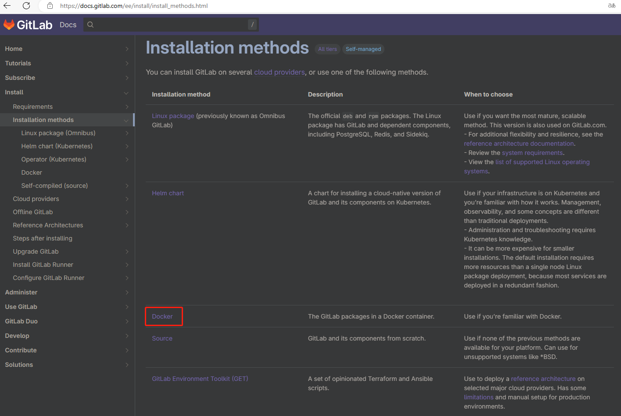Select Steps after installing sidebar item
The image size is (621, 416).
(43, 238)
